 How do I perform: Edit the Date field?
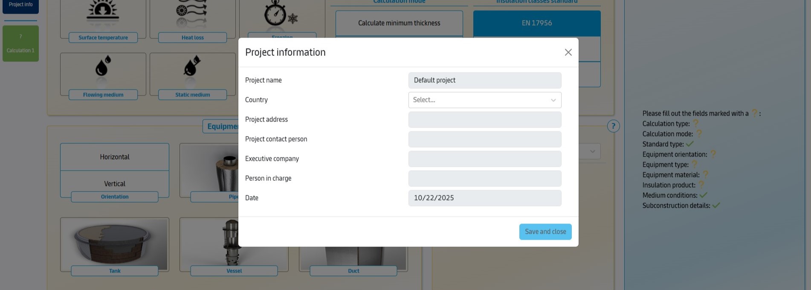[x=485, y=198]
